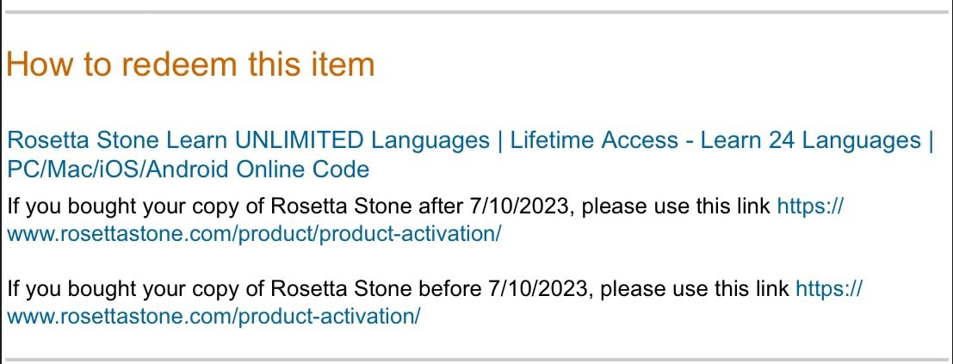Viewport: 953px width, 364px height.
Task: Click "If you bought" starting the "after" sentence
Action: (58, 207)
